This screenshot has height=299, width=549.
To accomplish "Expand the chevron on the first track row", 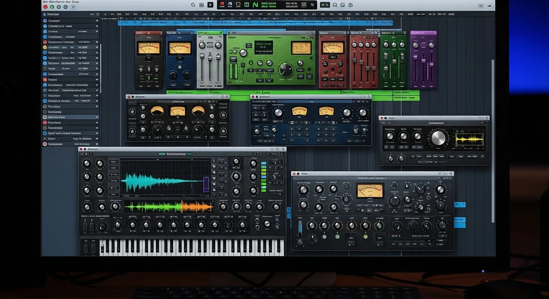I will 97,21.
